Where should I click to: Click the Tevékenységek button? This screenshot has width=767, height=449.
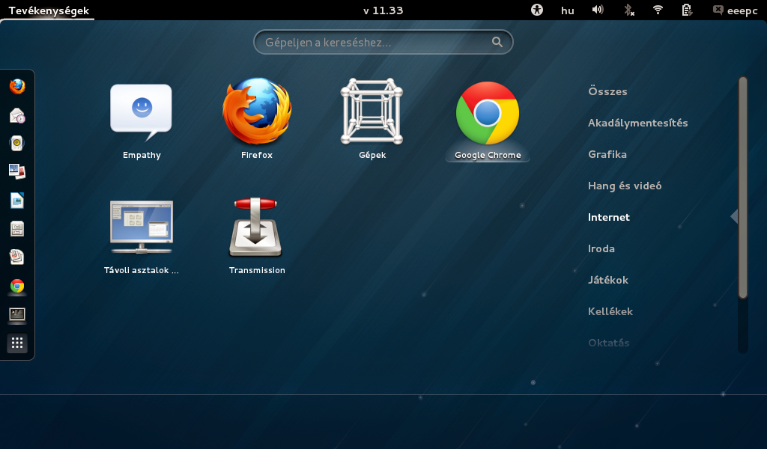(x=49, y=10)
